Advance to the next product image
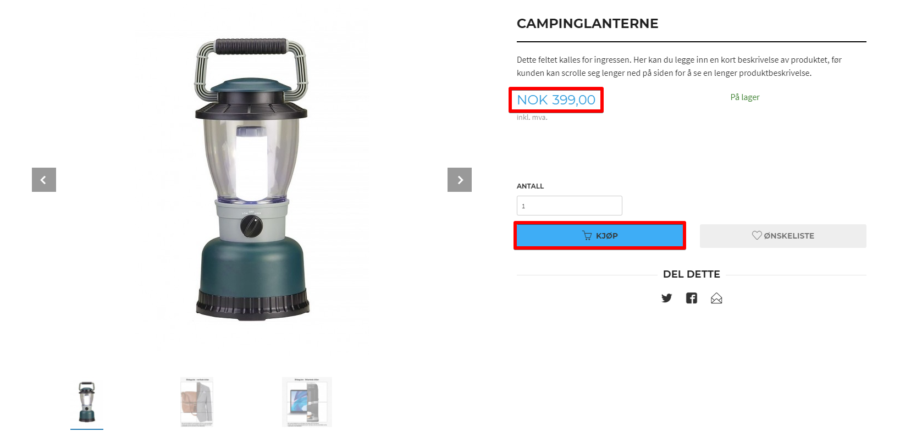This screenshot has width=911, height=448. coord(460,180)
